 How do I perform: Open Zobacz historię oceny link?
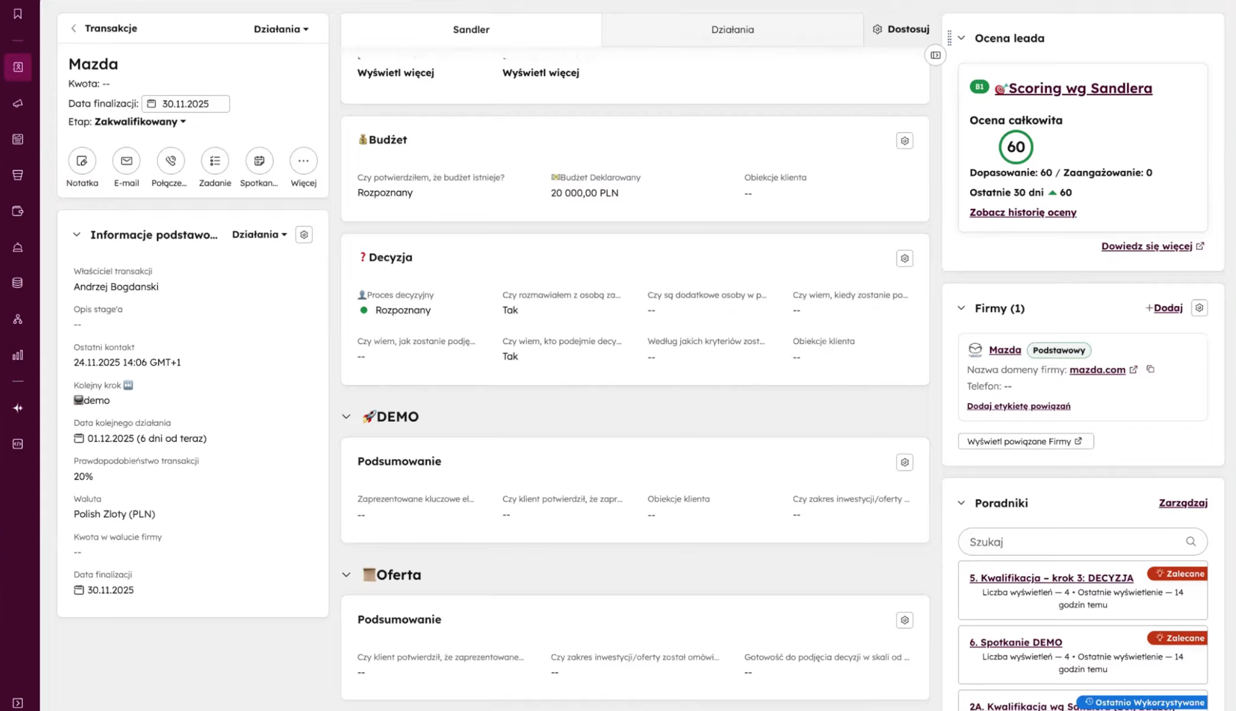point(1023,212)
